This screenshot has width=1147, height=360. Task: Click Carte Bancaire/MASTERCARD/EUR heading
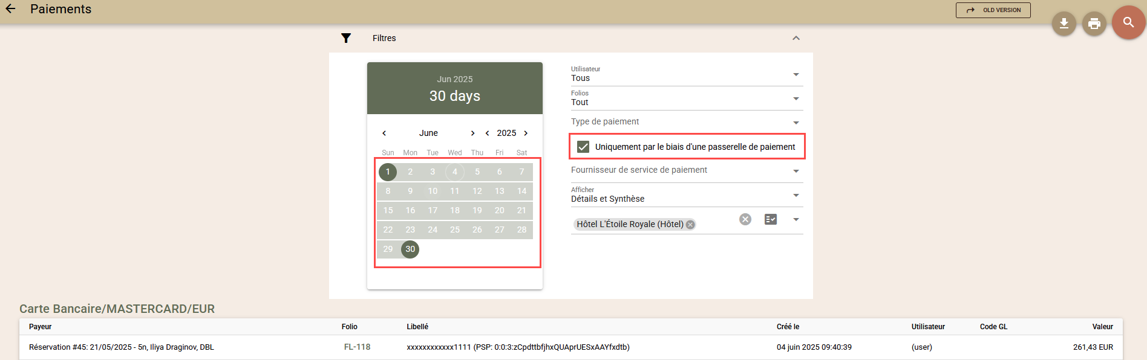pos(117,309)
